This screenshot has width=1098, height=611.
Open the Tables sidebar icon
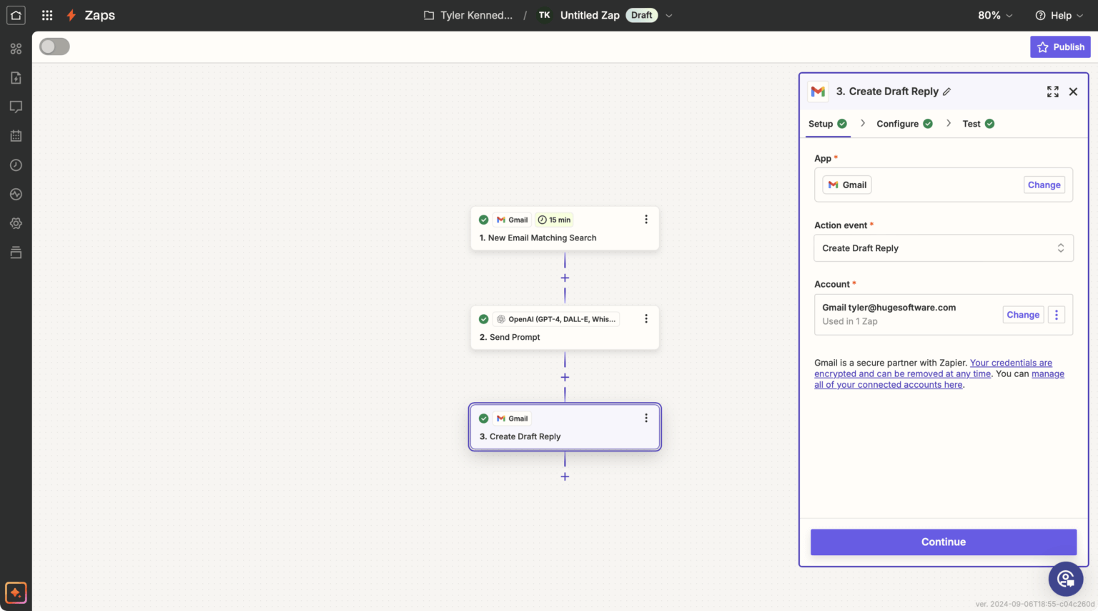point(16,252)
